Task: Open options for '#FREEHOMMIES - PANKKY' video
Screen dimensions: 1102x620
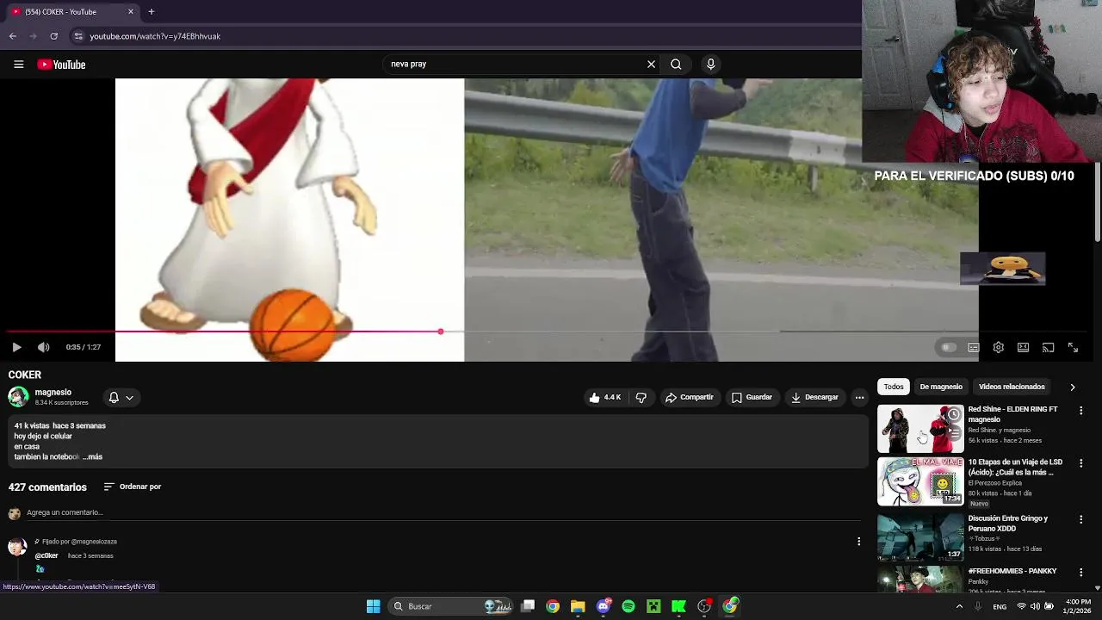Action: (x=1080, y=572)
